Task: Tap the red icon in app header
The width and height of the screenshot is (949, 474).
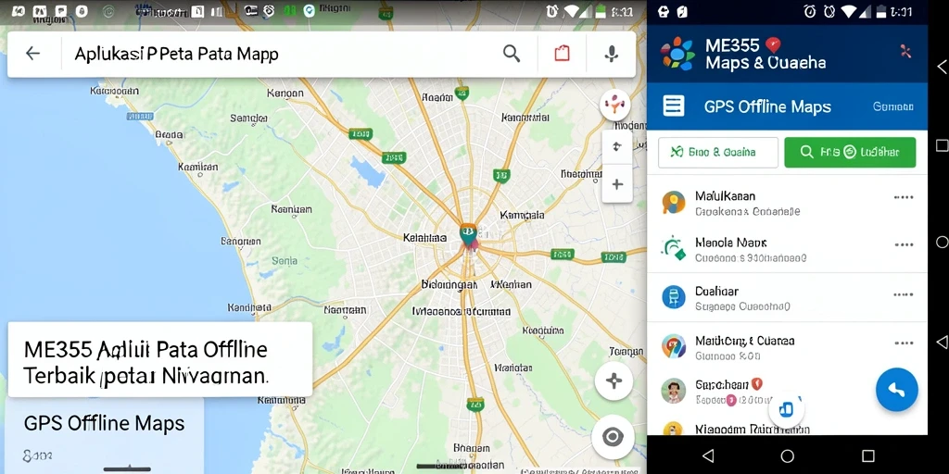Action: 905,52
